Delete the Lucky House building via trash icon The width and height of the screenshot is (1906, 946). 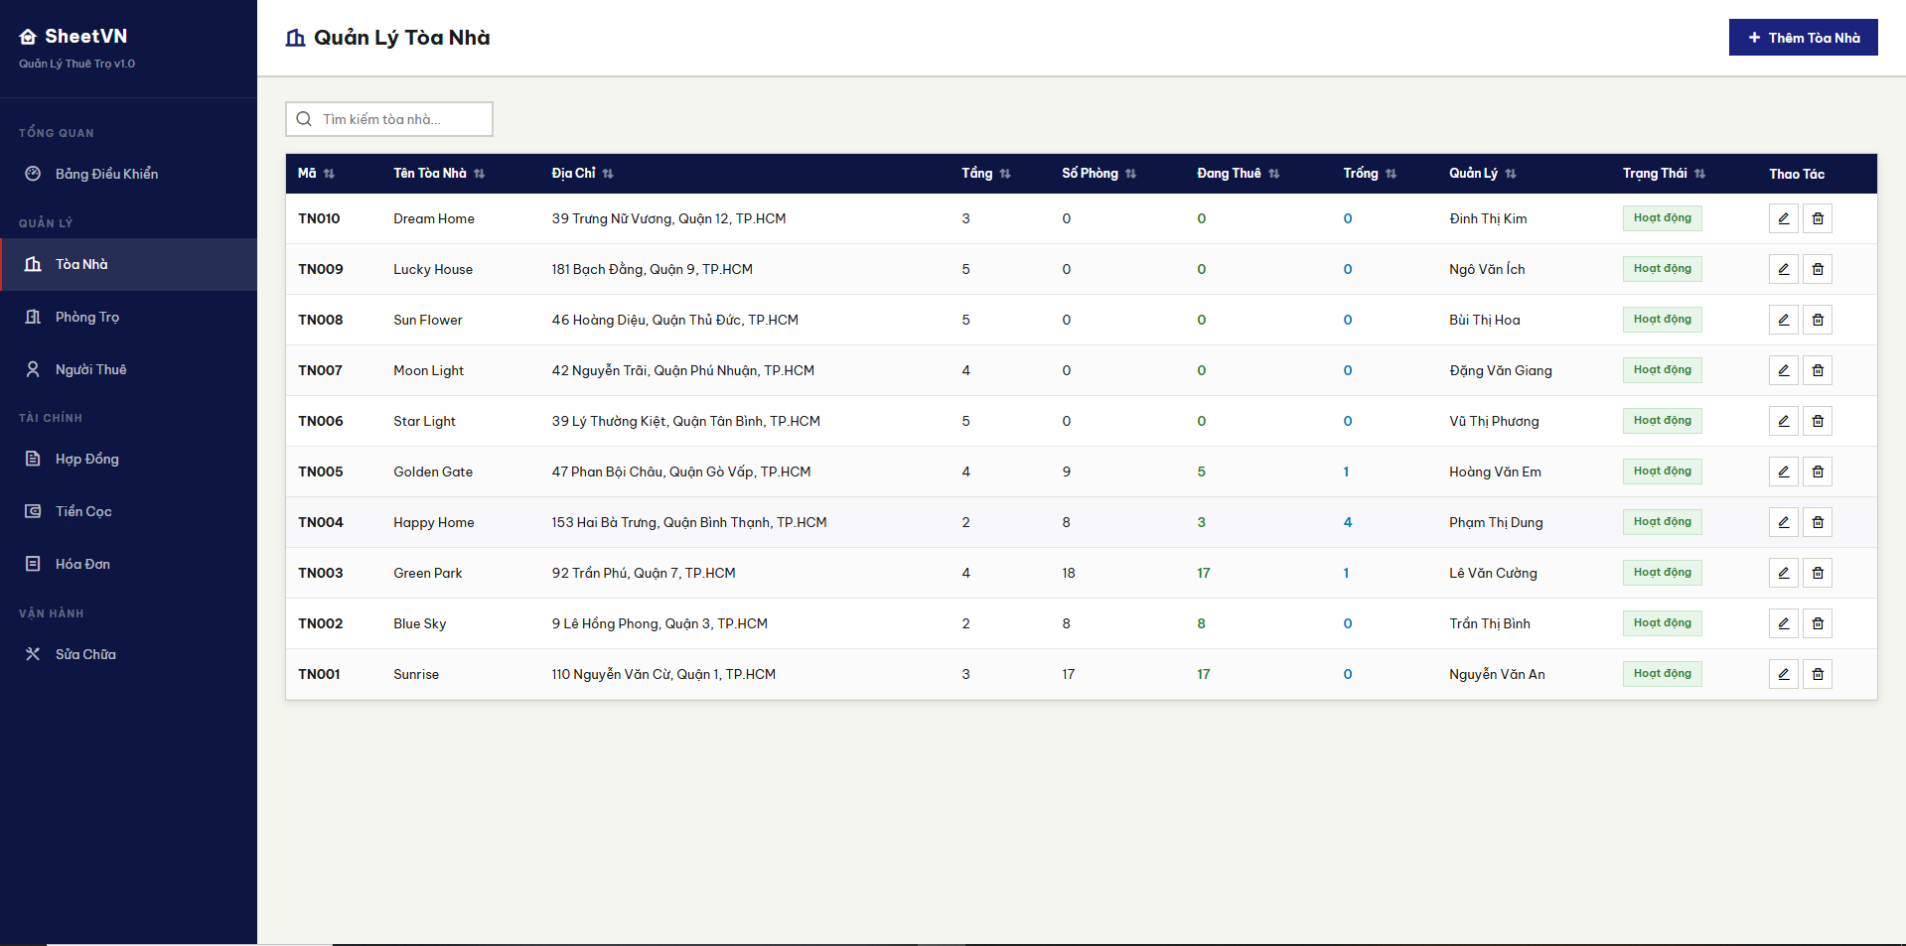(x=1817, y=269)
